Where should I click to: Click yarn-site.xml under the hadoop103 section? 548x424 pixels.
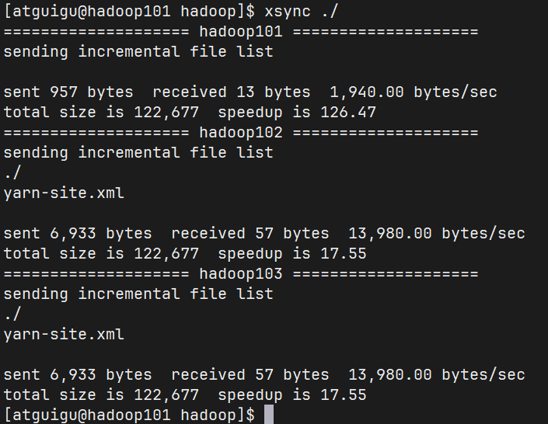click(64, 335)
